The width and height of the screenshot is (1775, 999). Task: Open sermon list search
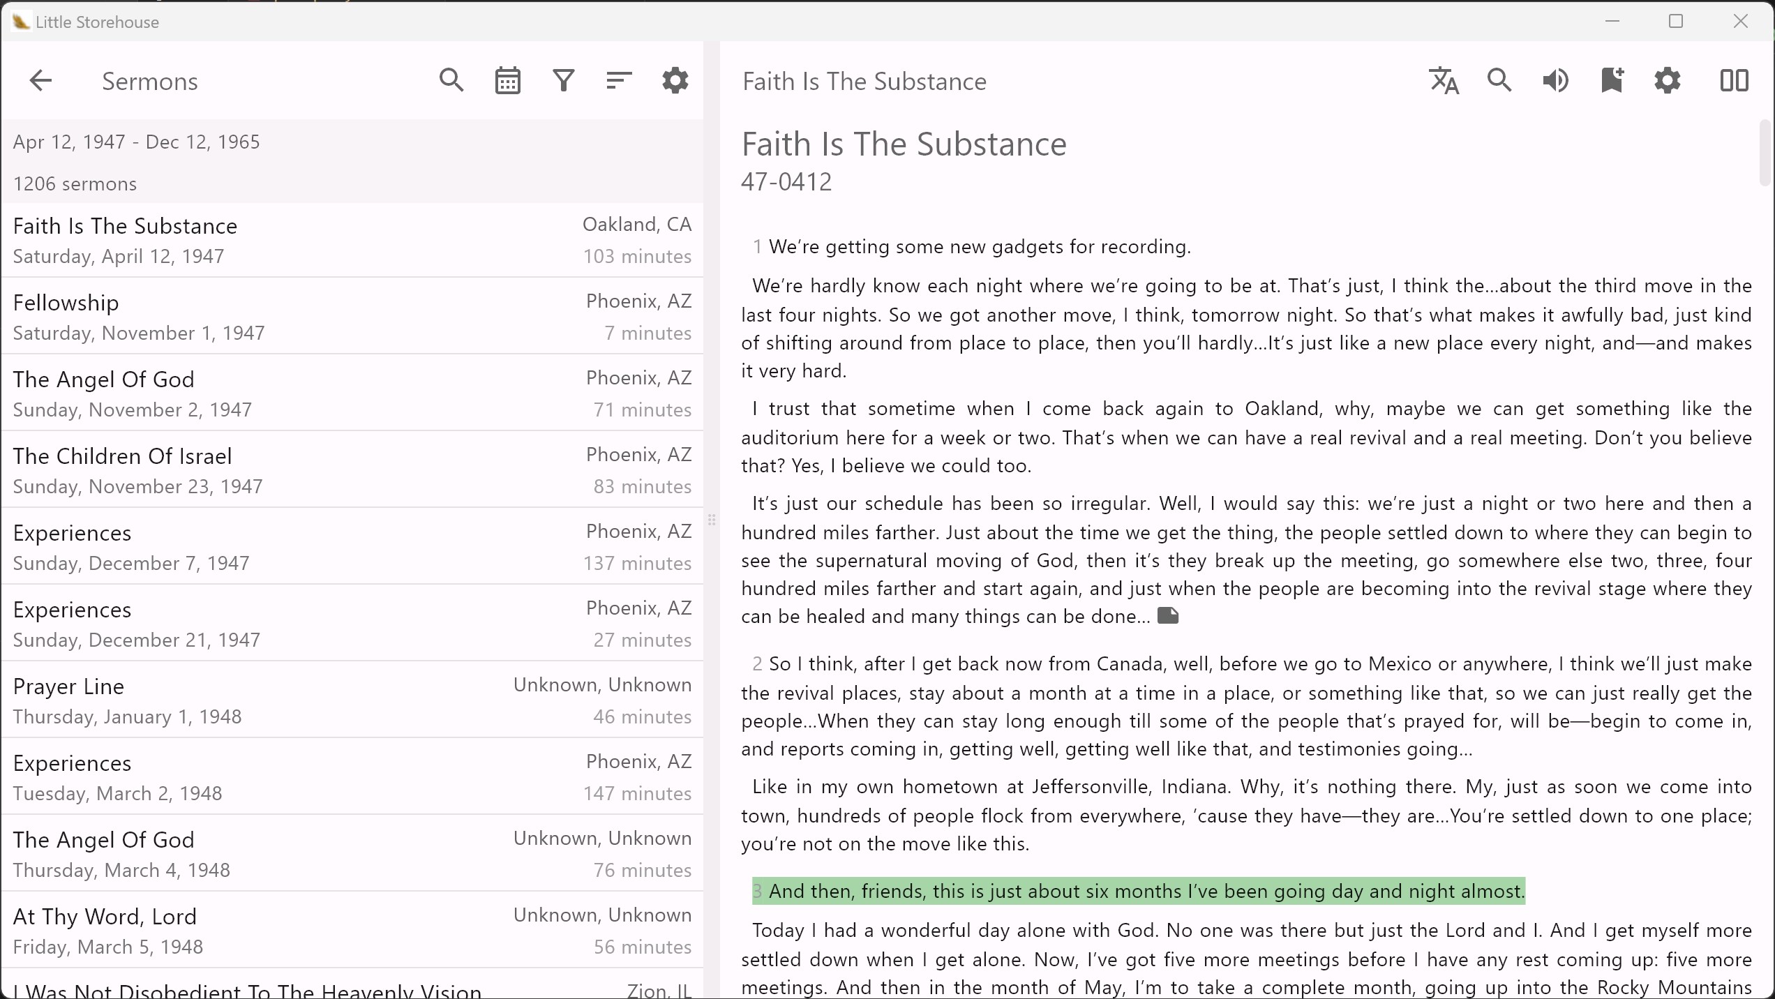tap(451, 81)
